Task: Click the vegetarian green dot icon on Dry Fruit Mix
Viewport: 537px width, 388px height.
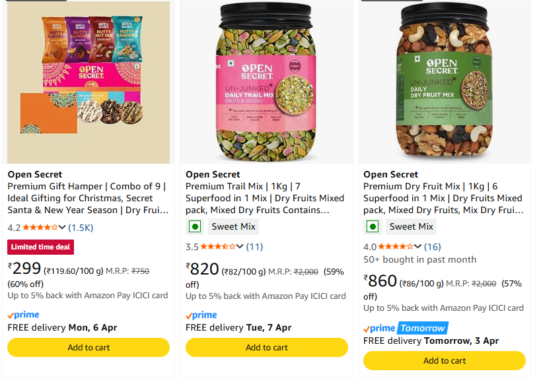Action: pyautogui.click(x=373, y=226)
